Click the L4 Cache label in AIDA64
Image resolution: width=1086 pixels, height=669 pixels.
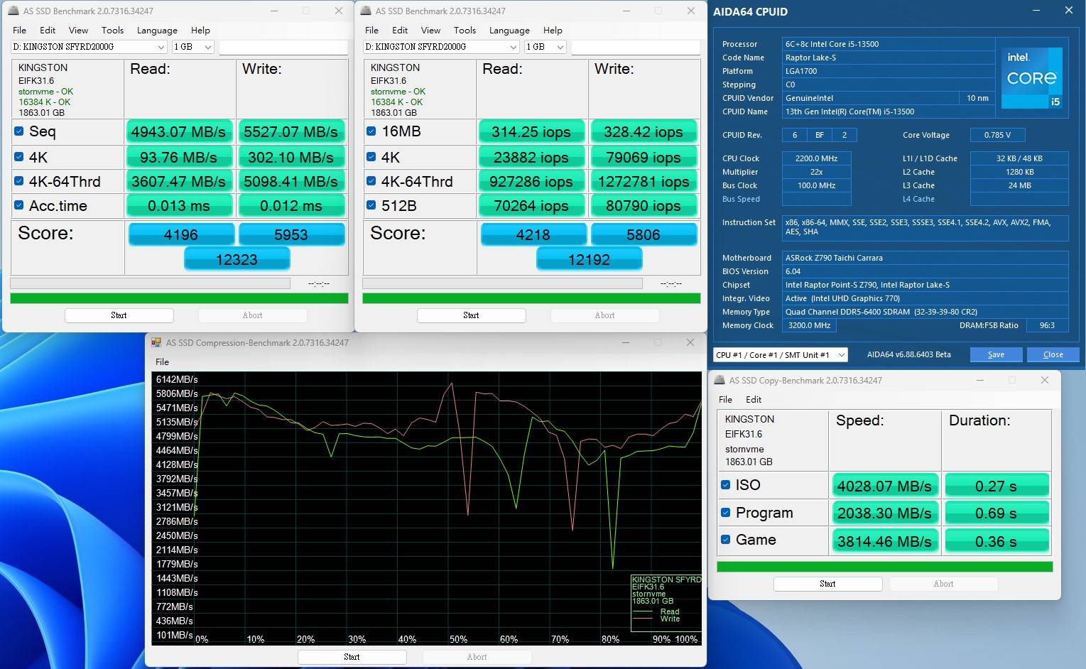918,199
